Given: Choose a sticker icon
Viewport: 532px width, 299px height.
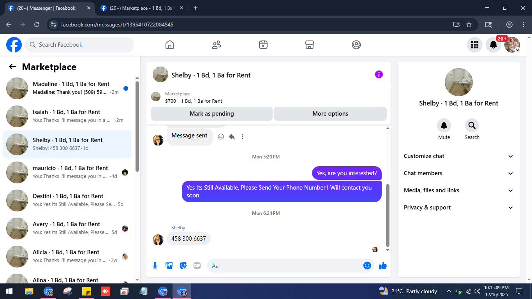Looking at the screenshot, I should [x=183, y=266].
